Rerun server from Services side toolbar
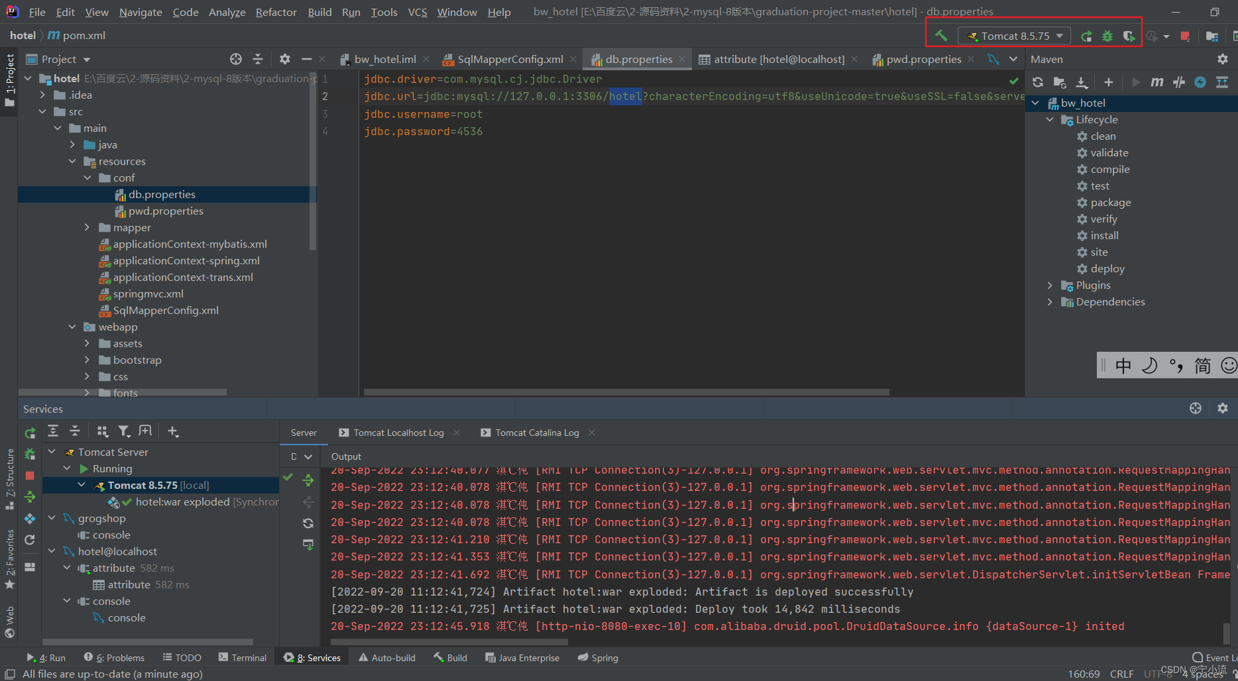Screen dimensions: 1238x681 pyautogui.click(x=30, y=433)
